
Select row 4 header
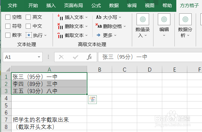point(6,98)
